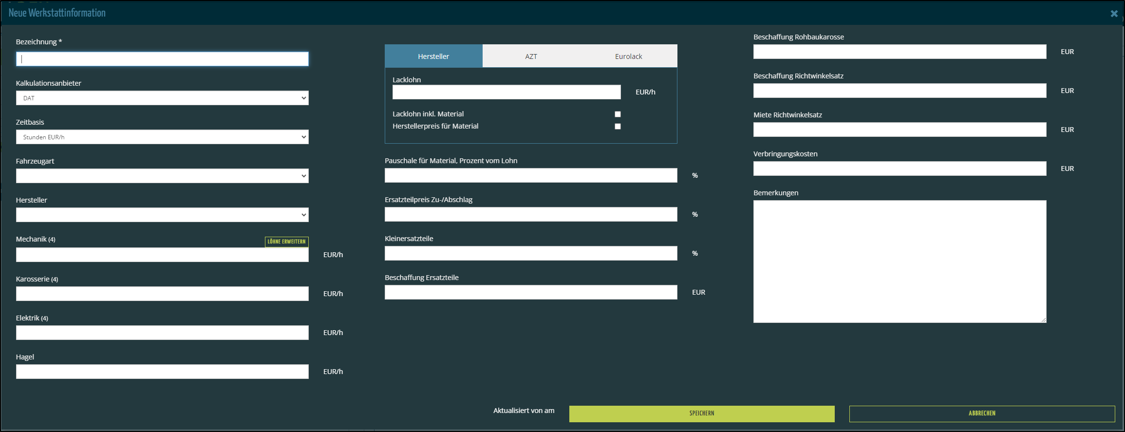Click the Löhne erweitern button

pyautogui.click(x=286, y=242)
